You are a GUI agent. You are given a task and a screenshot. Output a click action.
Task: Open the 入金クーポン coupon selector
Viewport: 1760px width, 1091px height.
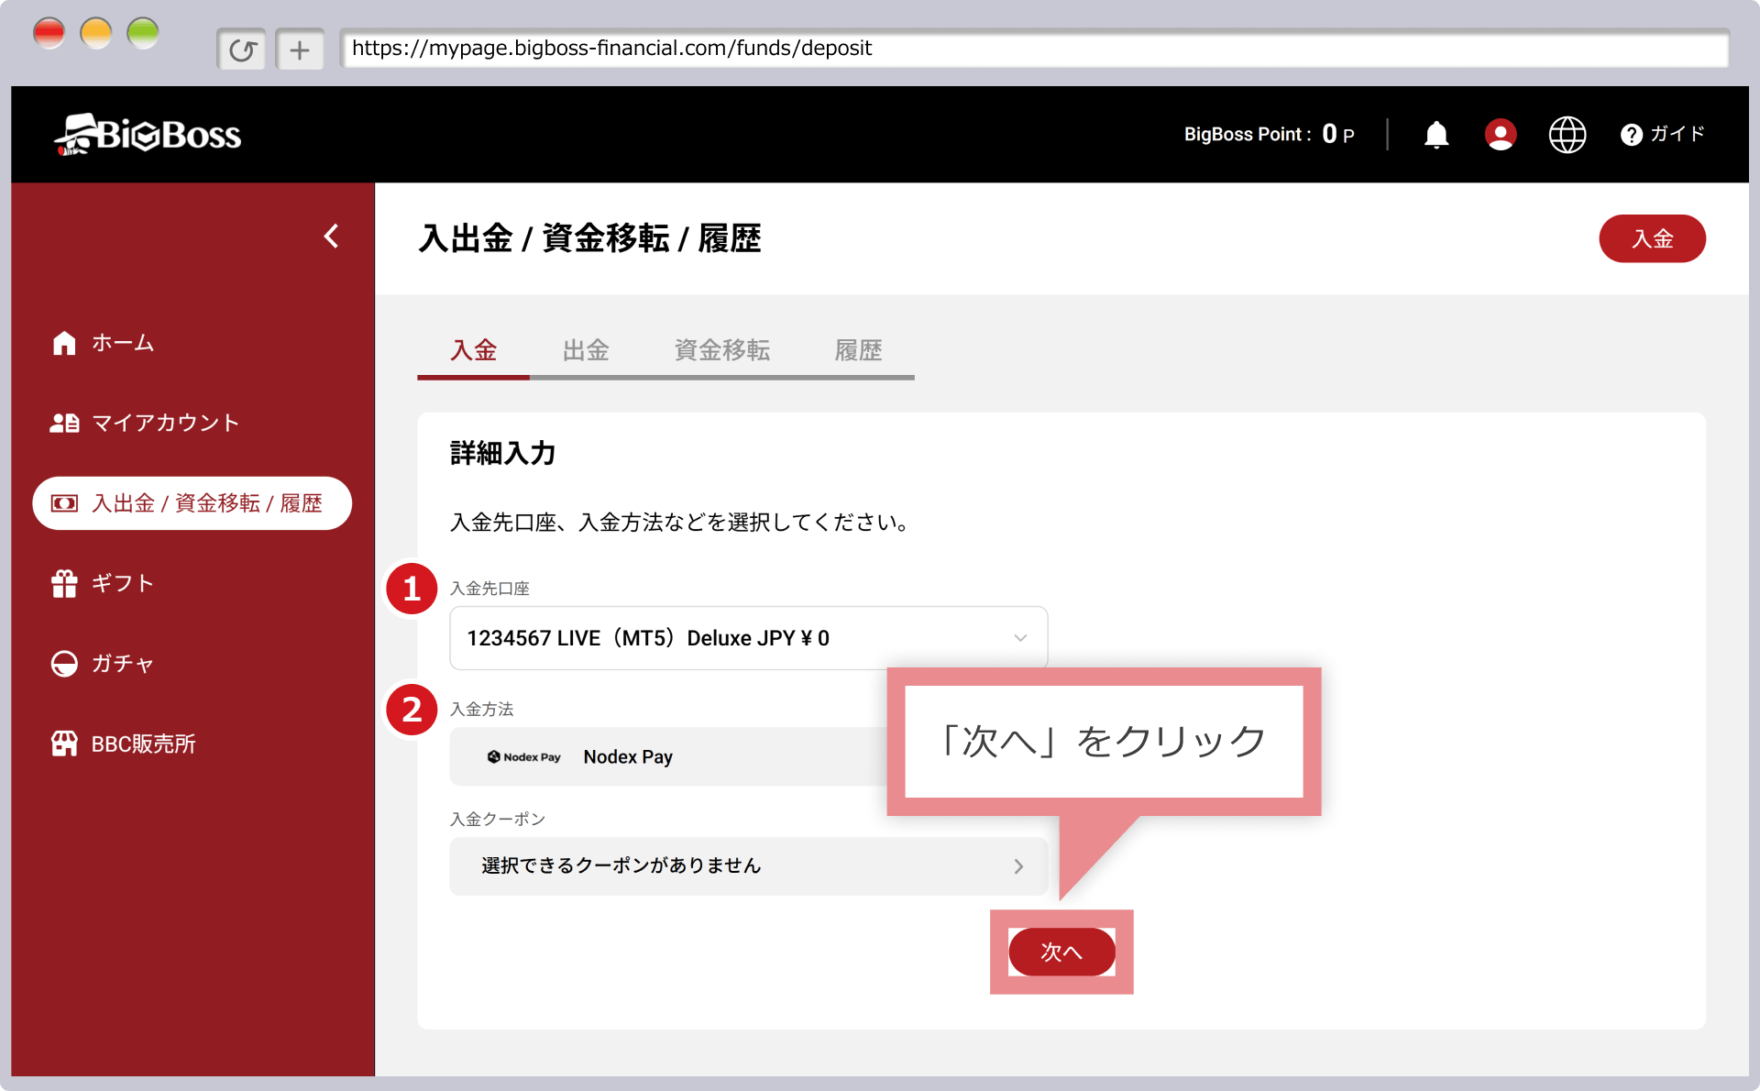click(x=748, y=866)
